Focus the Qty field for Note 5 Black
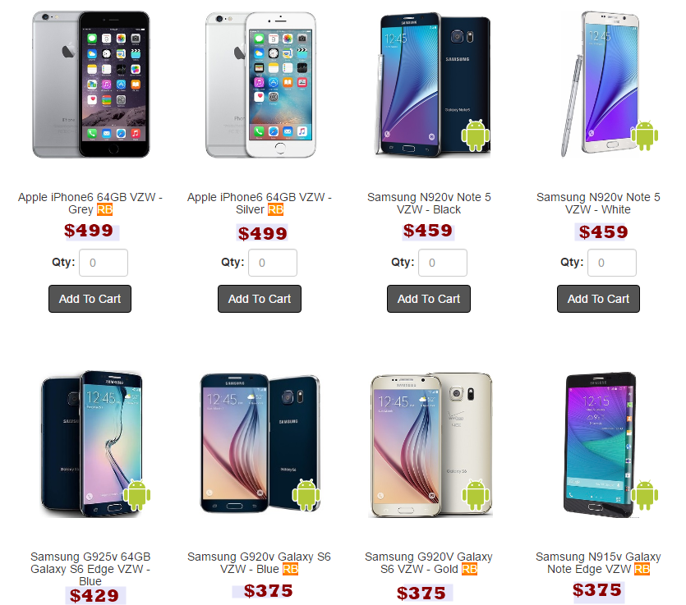 (x=442, y=263)
